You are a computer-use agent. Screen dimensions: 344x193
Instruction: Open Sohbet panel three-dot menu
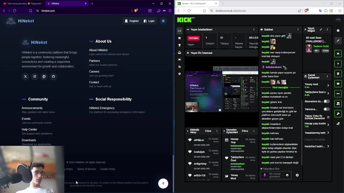click(298, 29)
